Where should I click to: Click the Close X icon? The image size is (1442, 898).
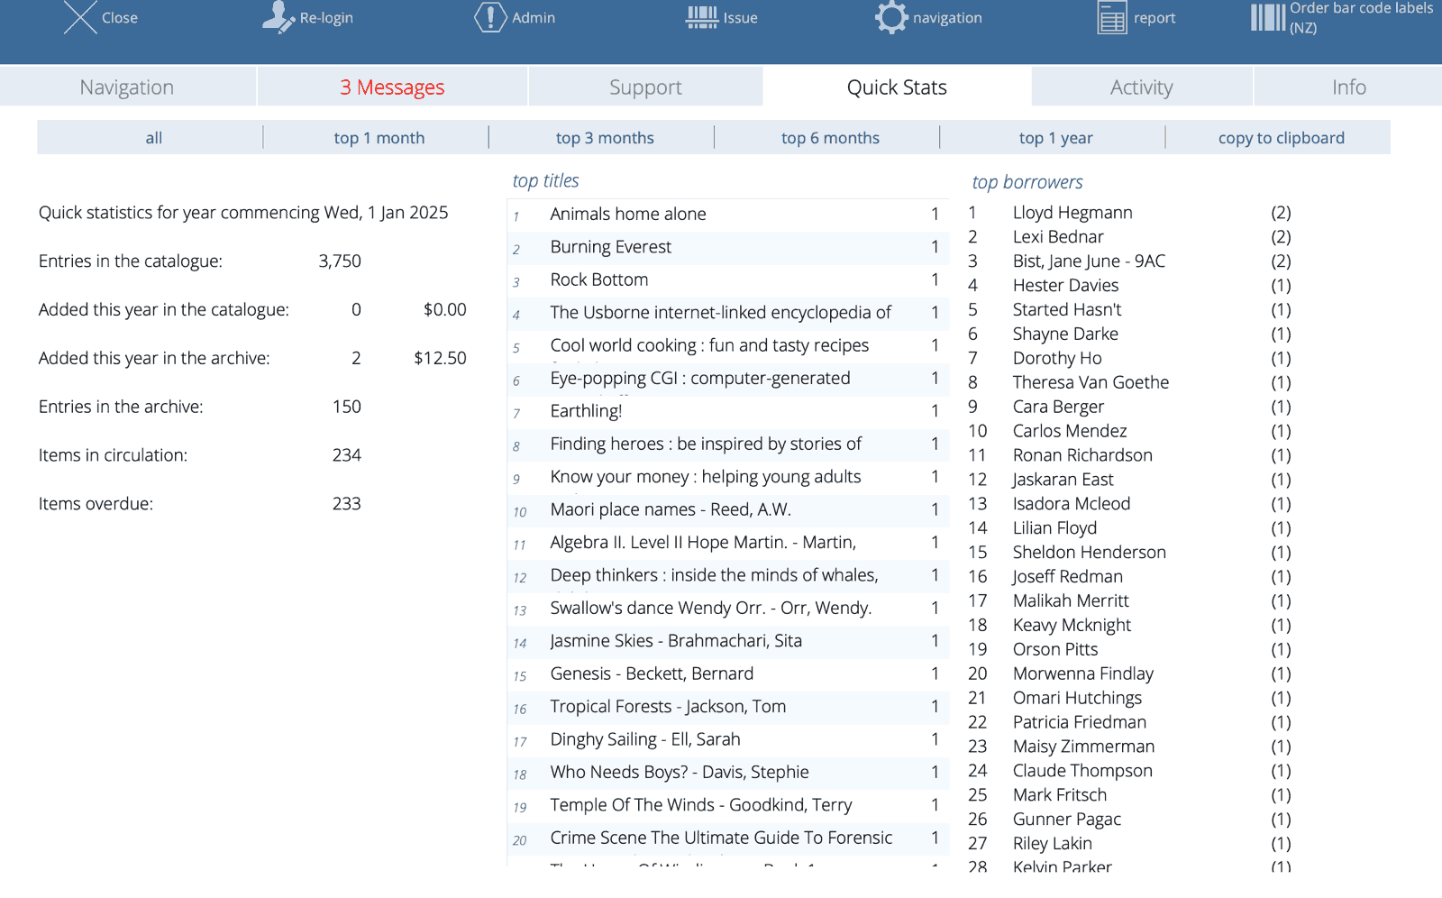(80, 18)
